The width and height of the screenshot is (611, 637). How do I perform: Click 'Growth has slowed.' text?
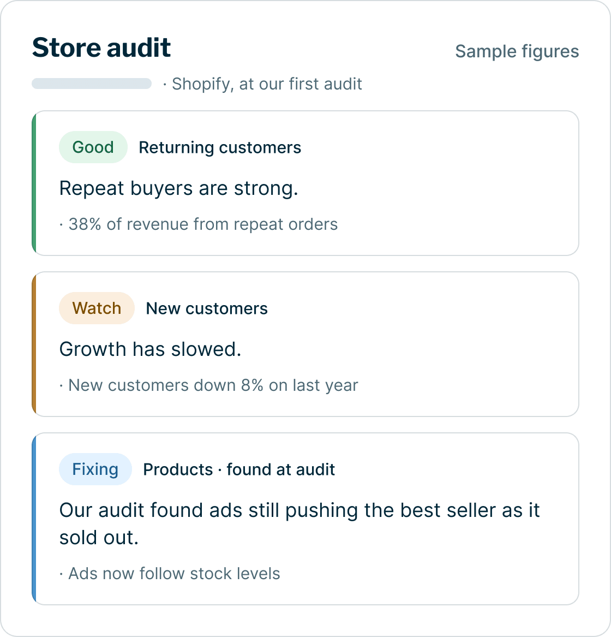[150, 349]
